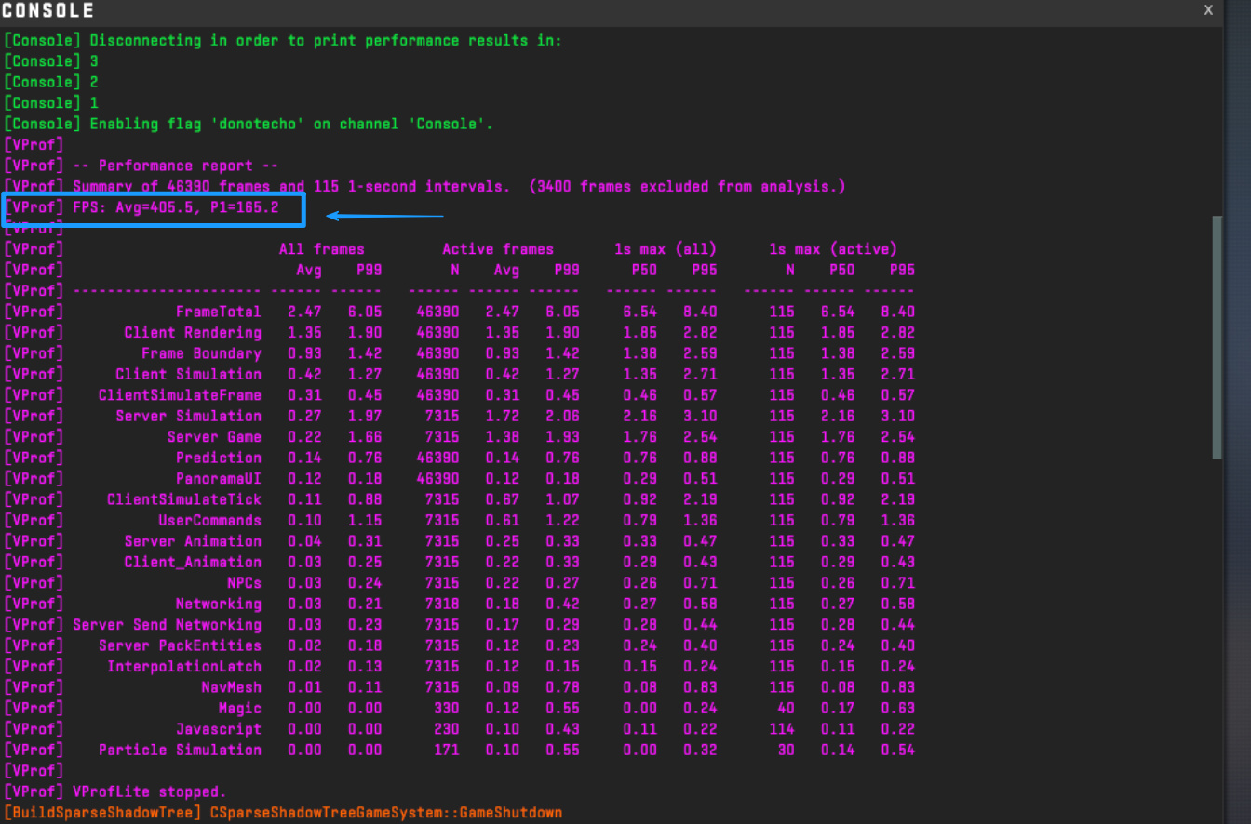Click the NavMesh row label
This screenshot has height=824, width=1251.
pyautogui.click(x=232, y=687)
